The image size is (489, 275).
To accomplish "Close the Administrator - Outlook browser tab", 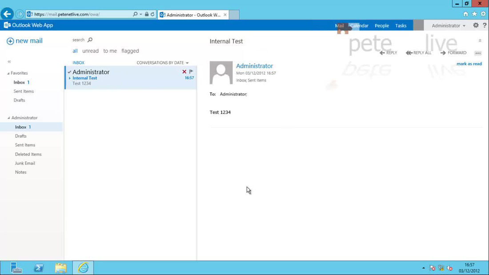I will coord(225,15).
